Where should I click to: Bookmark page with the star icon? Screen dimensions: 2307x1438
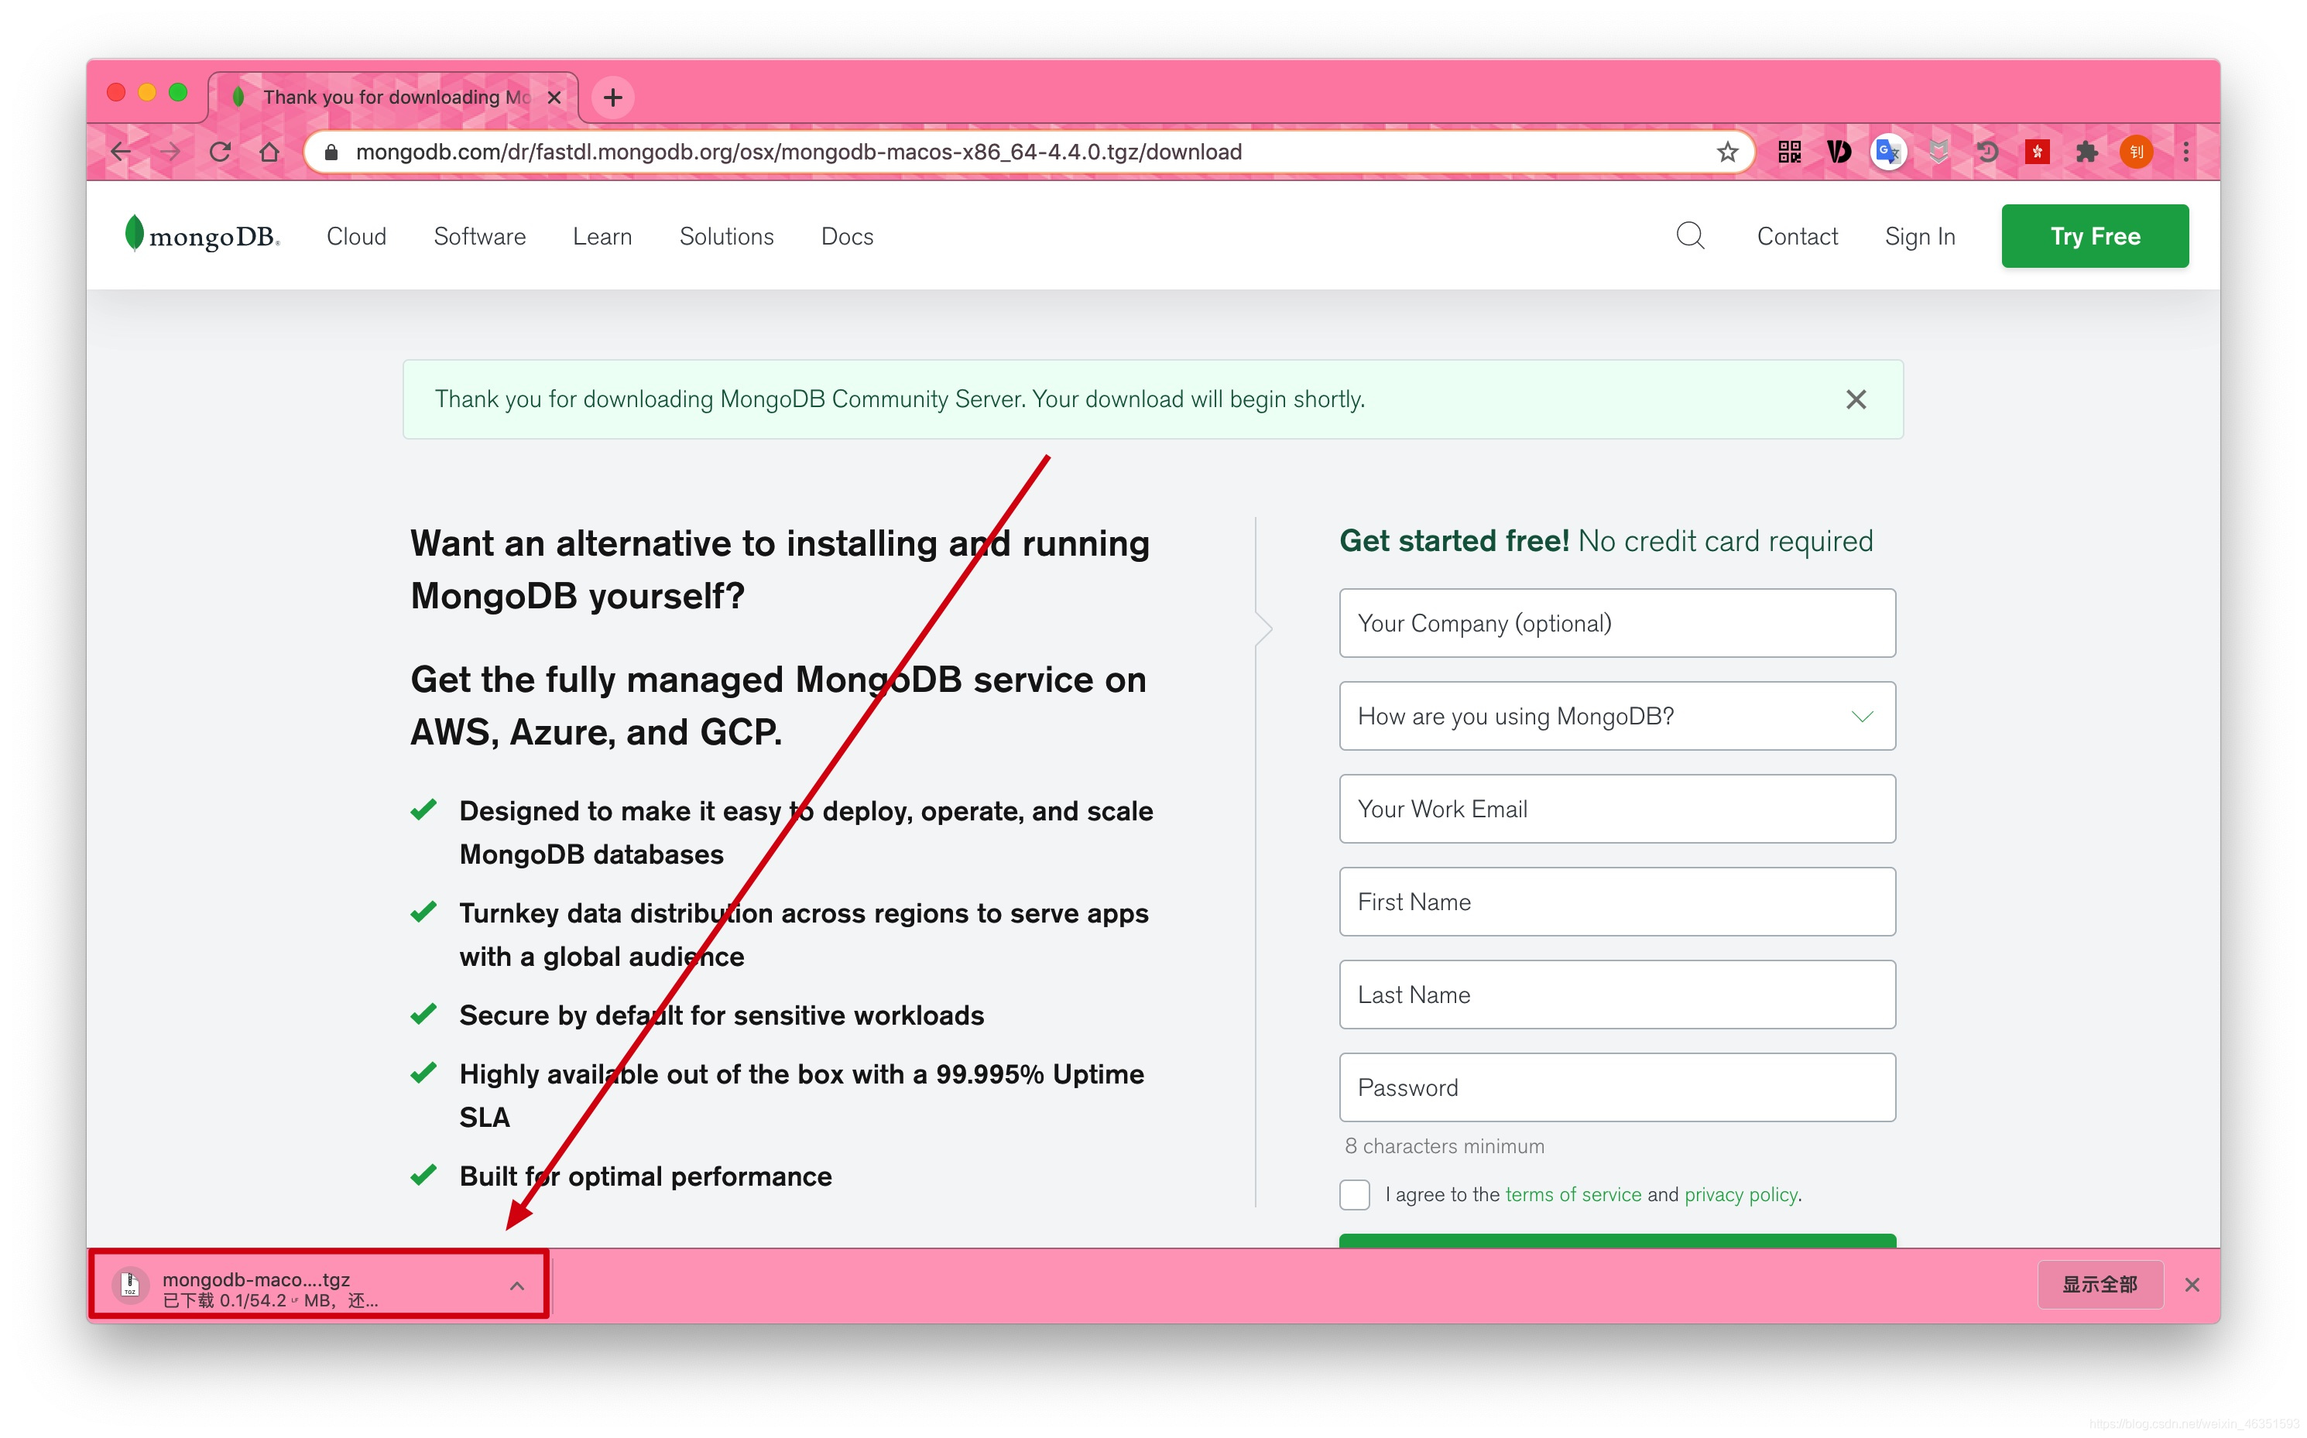pos(1726,152)
